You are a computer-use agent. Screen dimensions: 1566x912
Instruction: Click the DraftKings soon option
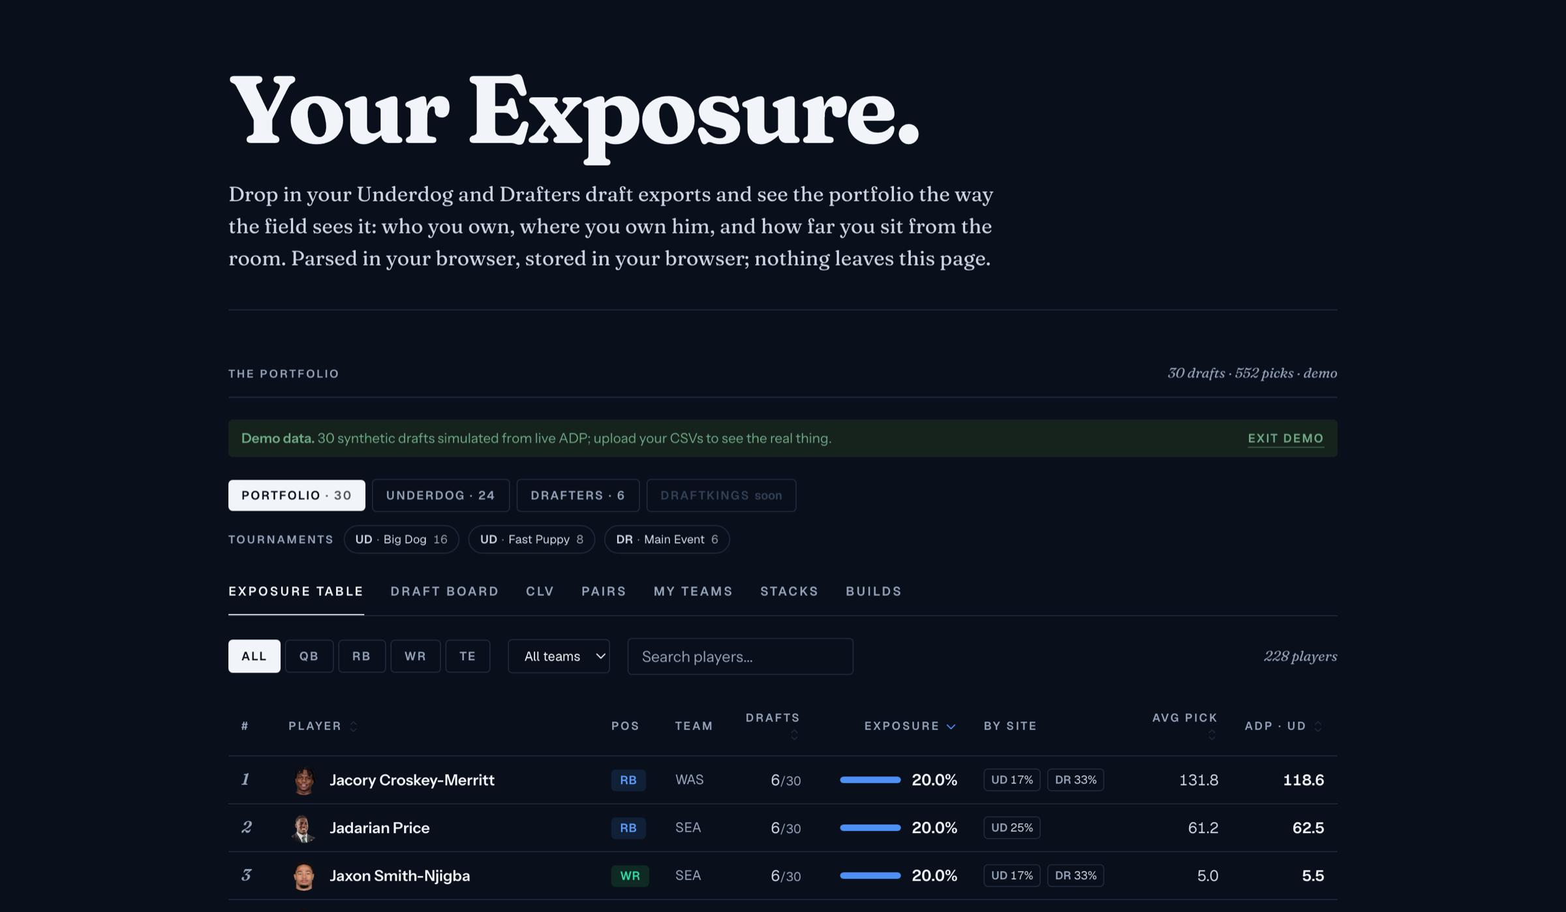tap(721, 495)
